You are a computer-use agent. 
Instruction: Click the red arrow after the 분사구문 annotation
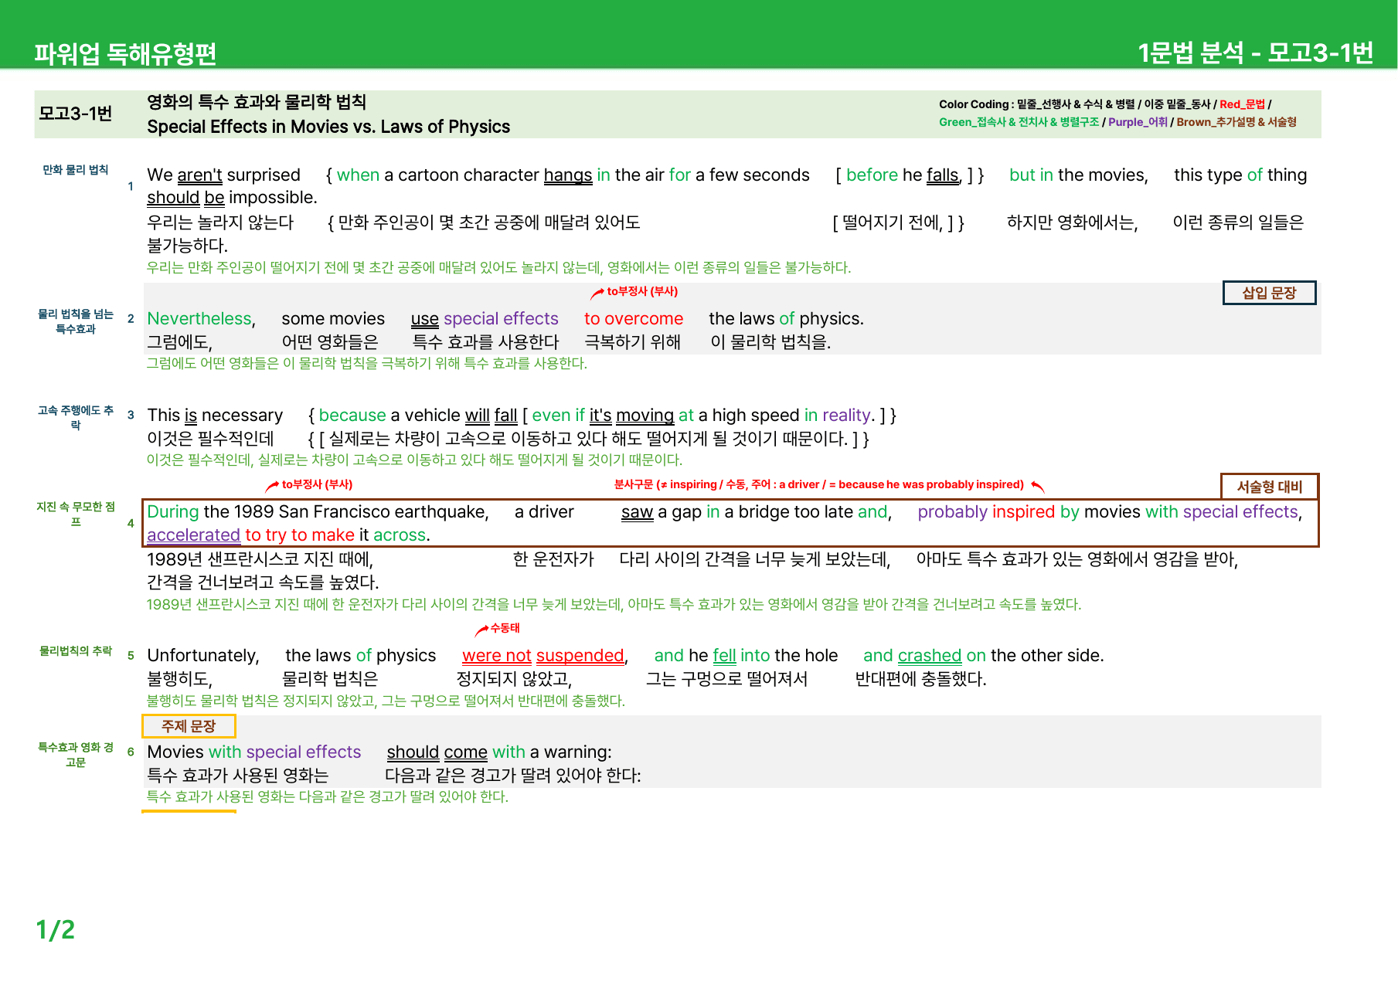pyautogui.click(x=1038, y=486)
